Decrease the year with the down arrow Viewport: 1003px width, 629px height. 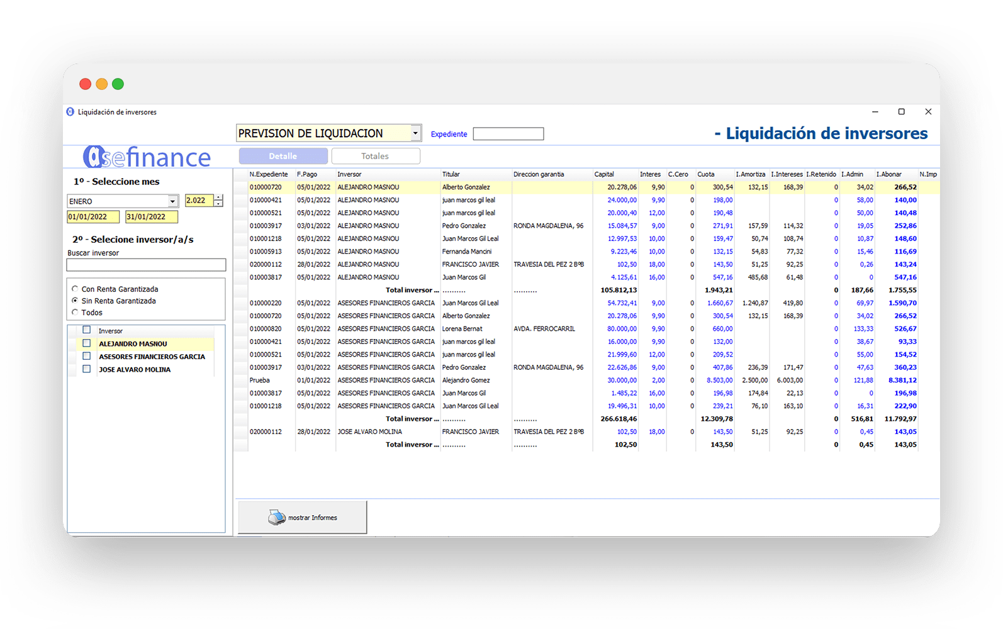[218, 204]
